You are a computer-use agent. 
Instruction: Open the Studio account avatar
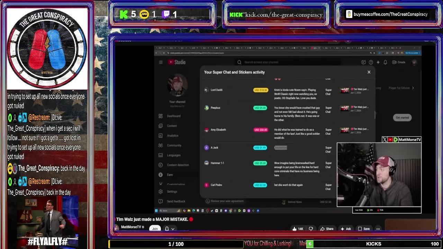click(414, 62)
